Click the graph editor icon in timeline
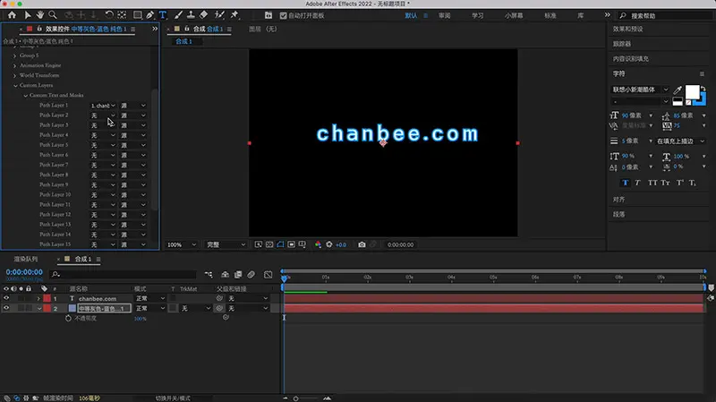Image resolution: width=716 pixels, height=402 pixels. [x=268, y=275]
